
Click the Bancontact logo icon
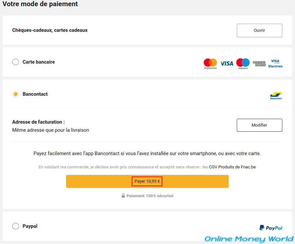pos(276,95)
